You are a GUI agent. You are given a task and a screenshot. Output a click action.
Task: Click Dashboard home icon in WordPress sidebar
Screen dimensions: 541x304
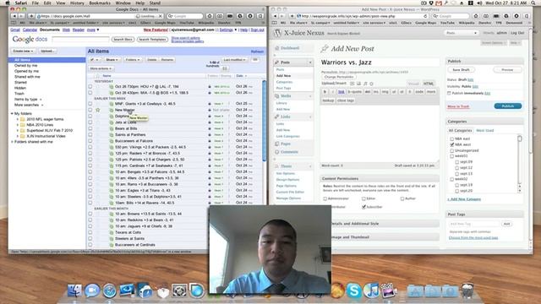[277, 48]
